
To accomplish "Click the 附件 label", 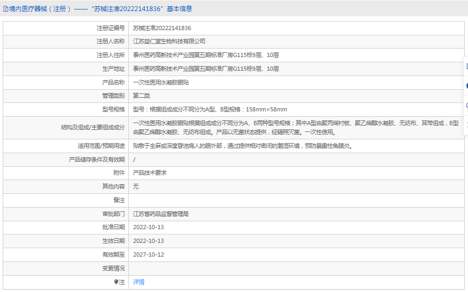I will point(119,173).
